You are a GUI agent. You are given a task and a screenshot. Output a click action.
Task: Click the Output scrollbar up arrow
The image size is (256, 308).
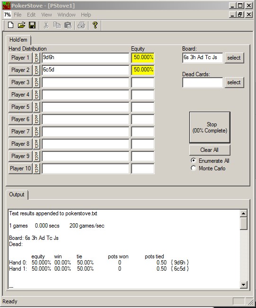244,213
